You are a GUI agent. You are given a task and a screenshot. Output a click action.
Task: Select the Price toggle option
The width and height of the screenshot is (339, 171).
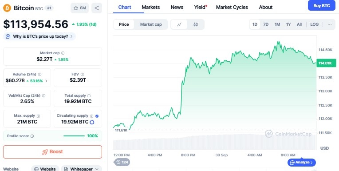(x=124, y=24)
